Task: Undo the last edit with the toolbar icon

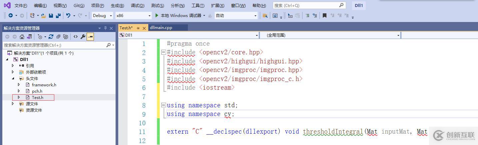Action: click(x=68, y=15)
